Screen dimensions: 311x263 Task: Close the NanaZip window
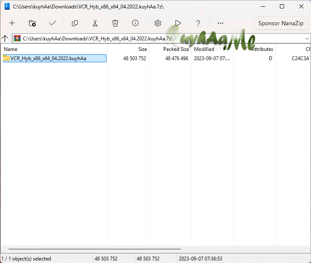pos(301,7)
